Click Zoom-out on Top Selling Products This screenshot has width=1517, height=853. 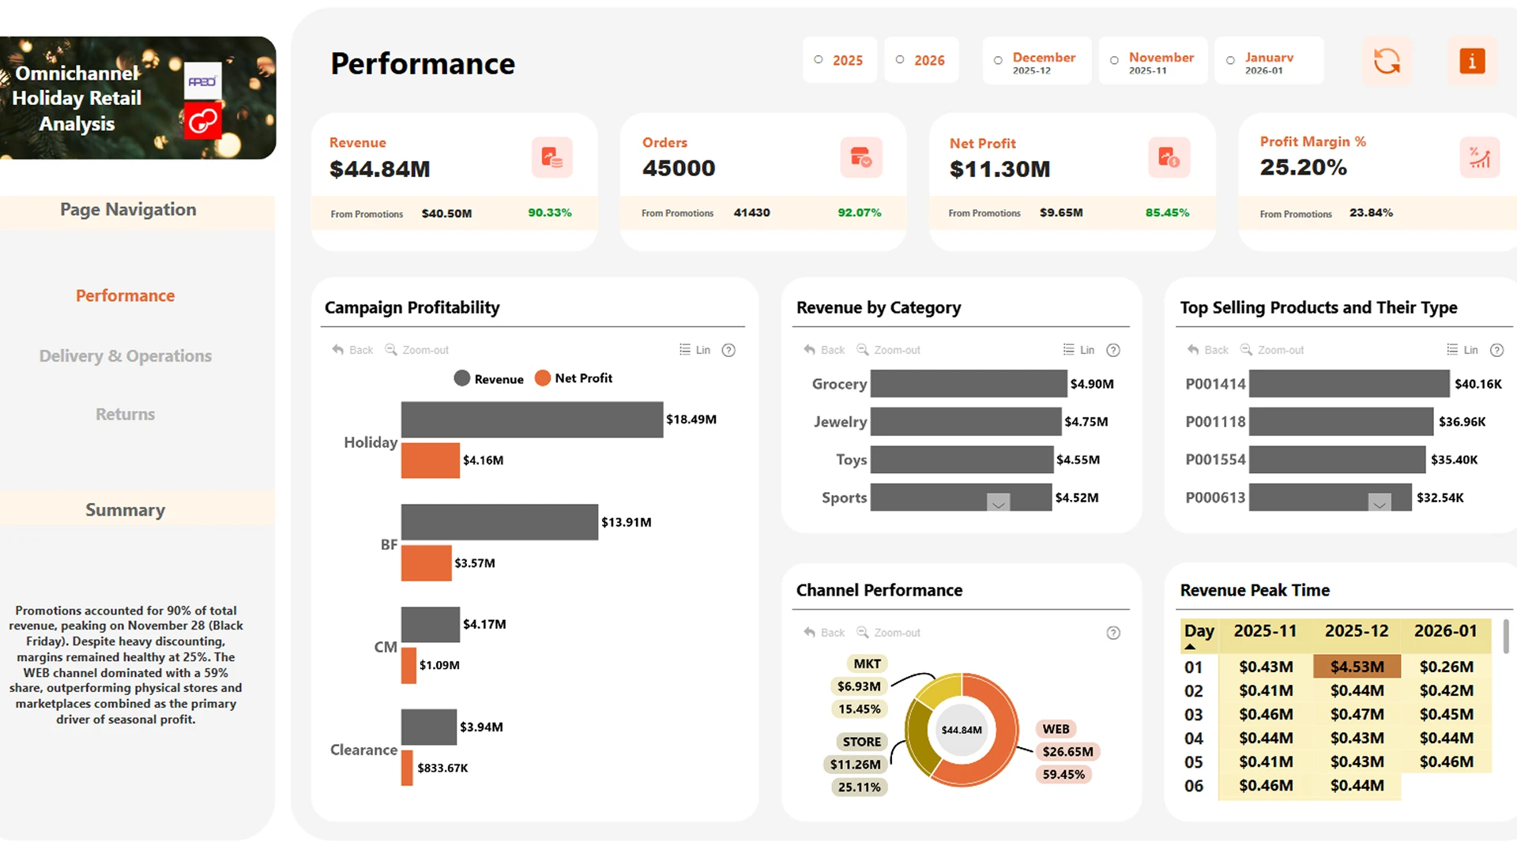pos(1246,350)
